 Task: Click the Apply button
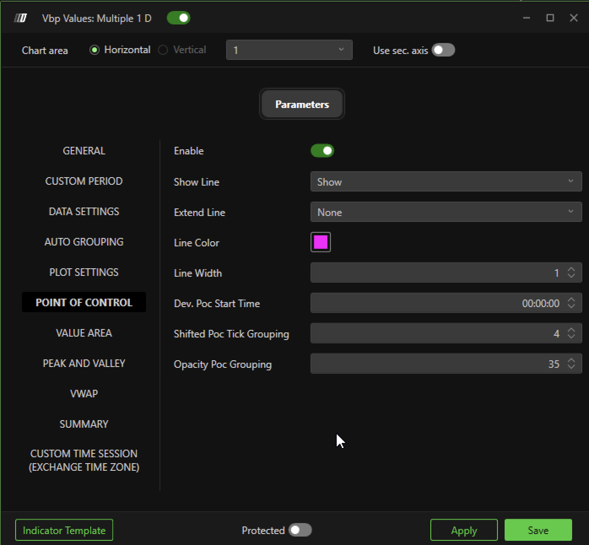[x=464, y=530]
